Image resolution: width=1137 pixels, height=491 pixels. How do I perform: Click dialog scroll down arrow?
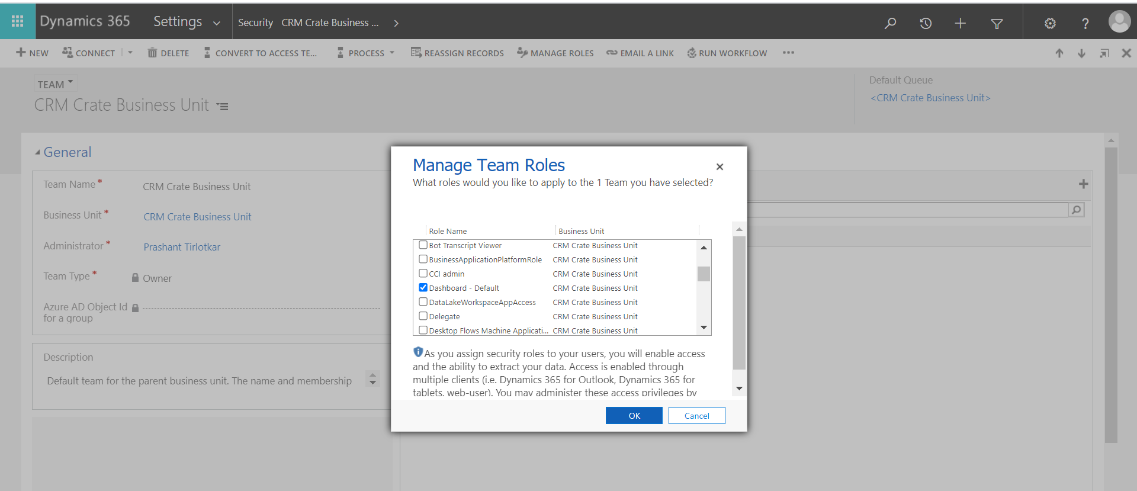739,389
